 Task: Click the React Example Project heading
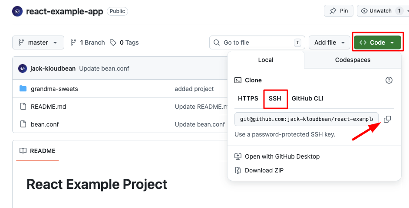click(97, 184)
